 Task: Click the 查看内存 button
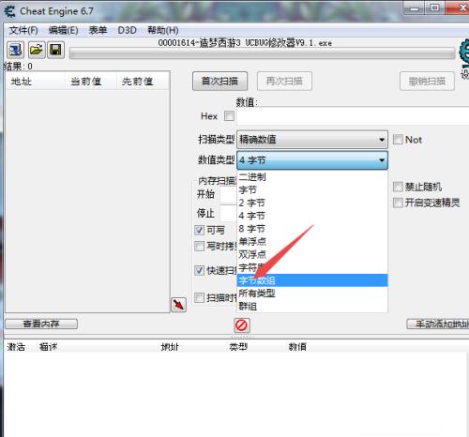click(41, 324)
